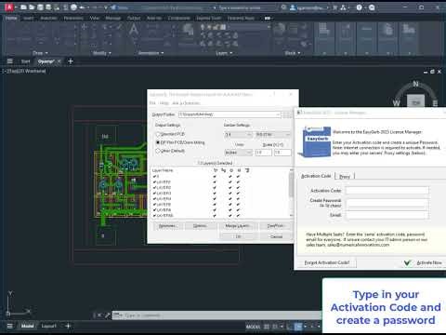Click Cancel in the EasyGerb dialog
446x335 pixels.
(276, 236)
